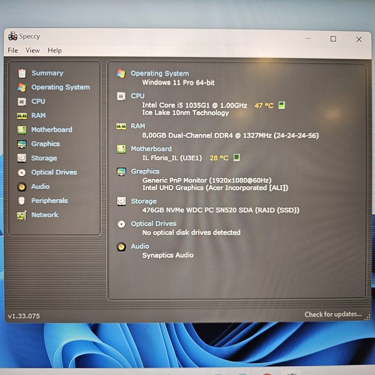Screen dimensions: 375x375
Task: Click the Motherboard heading link in summary
Action: pyautogui.click(x=151, y=149)
